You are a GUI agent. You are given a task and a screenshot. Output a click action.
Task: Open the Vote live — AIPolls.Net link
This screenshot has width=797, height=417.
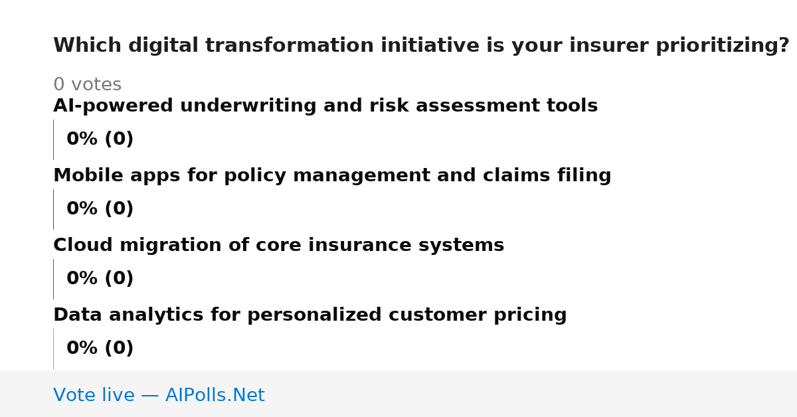[x=159, y=395]
